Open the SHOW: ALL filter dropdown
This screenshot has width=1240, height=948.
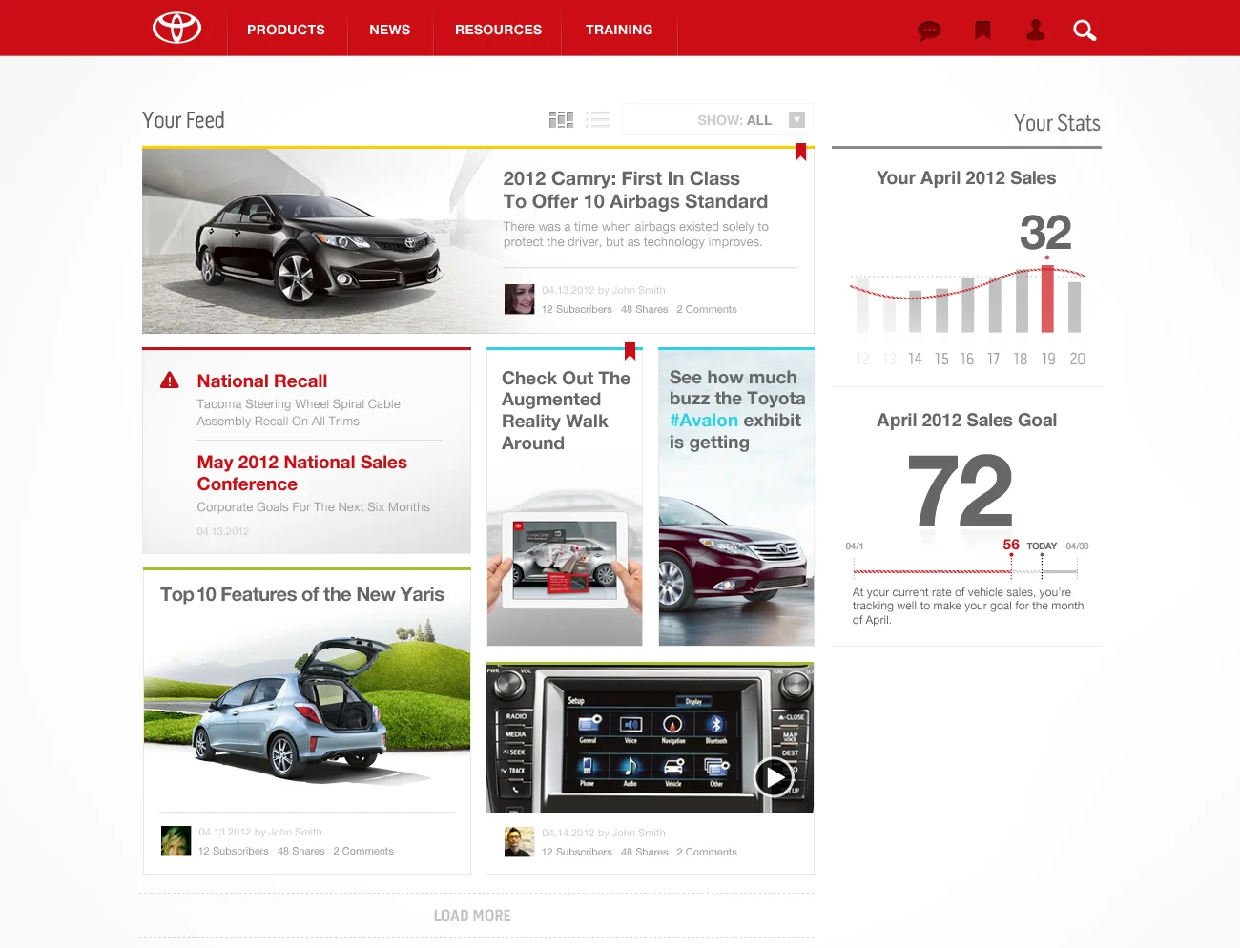click(717, 120)
